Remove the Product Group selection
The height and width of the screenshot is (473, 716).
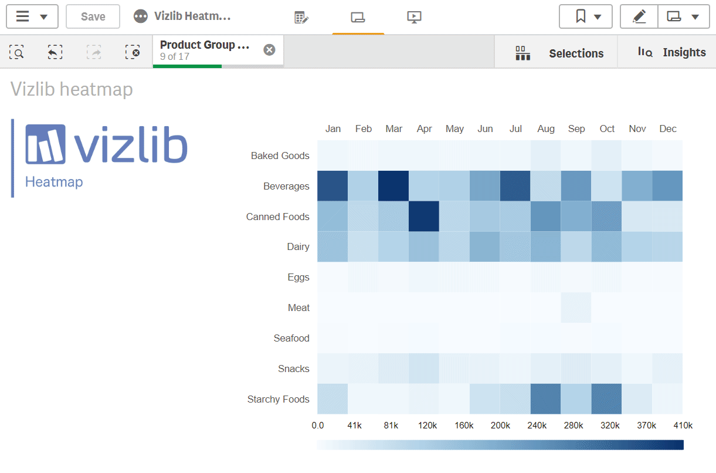269,50
